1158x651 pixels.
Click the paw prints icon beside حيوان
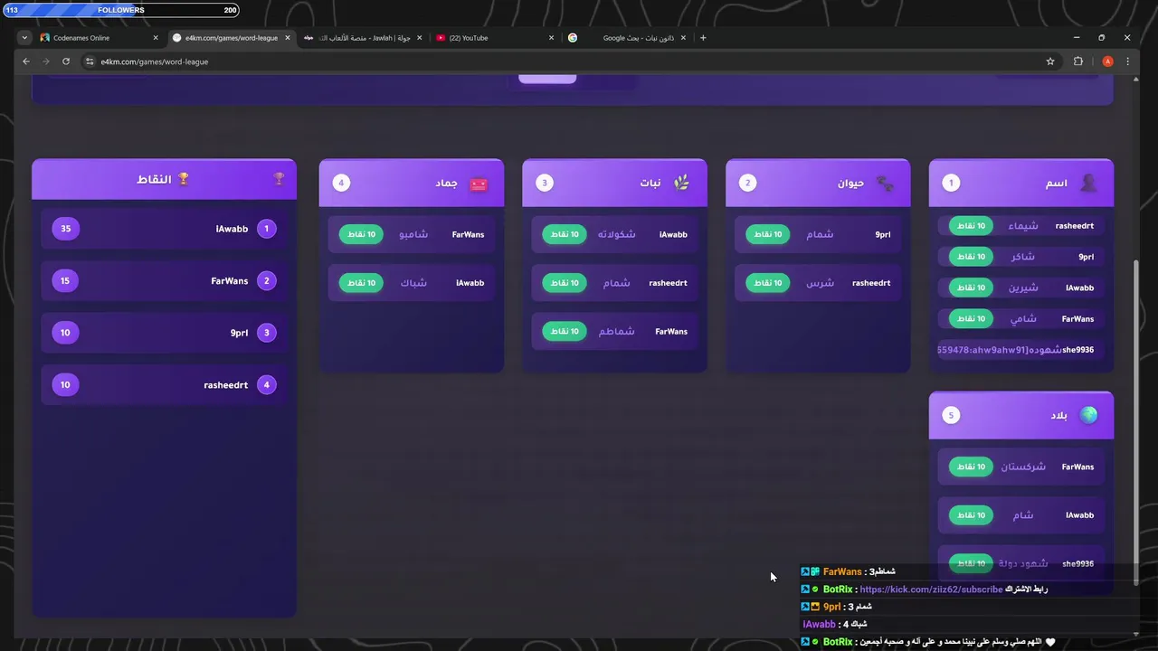[x=885, y=183]
